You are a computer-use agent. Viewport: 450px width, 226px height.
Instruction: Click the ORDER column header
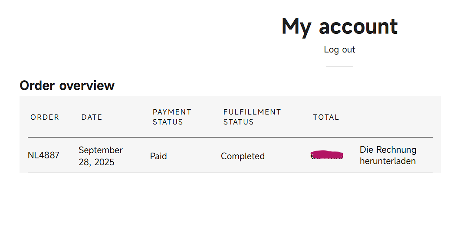click(45, 117)
